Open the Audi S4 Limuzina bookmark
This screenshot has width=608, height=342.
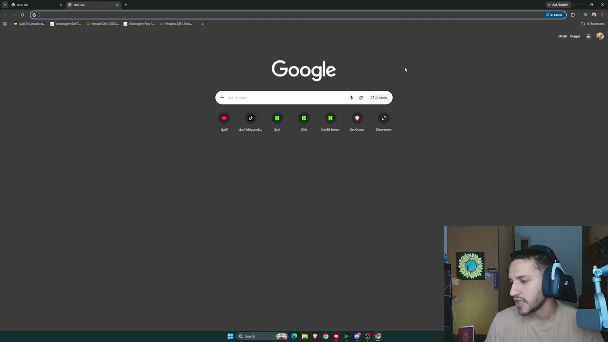click(x=29, y=24)
